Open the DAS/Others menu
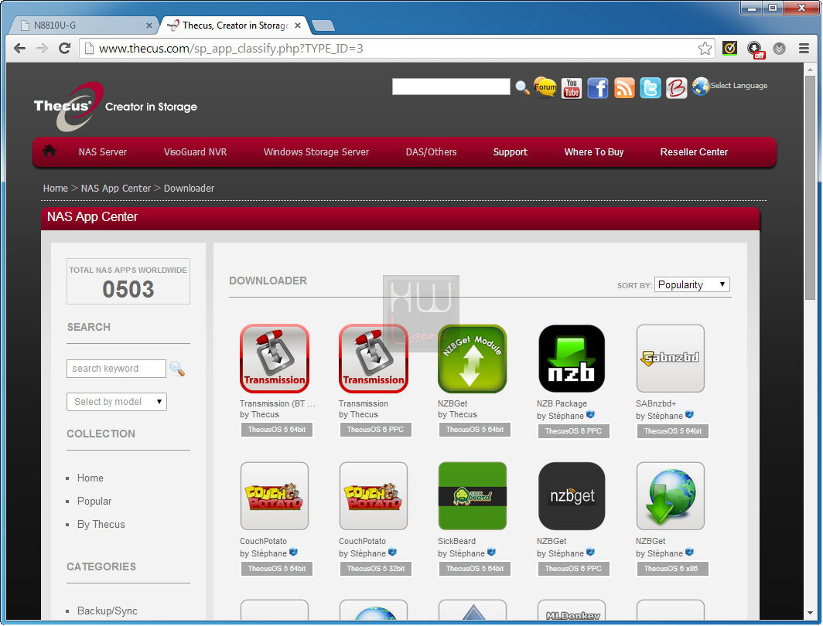The image size is (823, 626). pyautogui.click(x=431, y=152)
